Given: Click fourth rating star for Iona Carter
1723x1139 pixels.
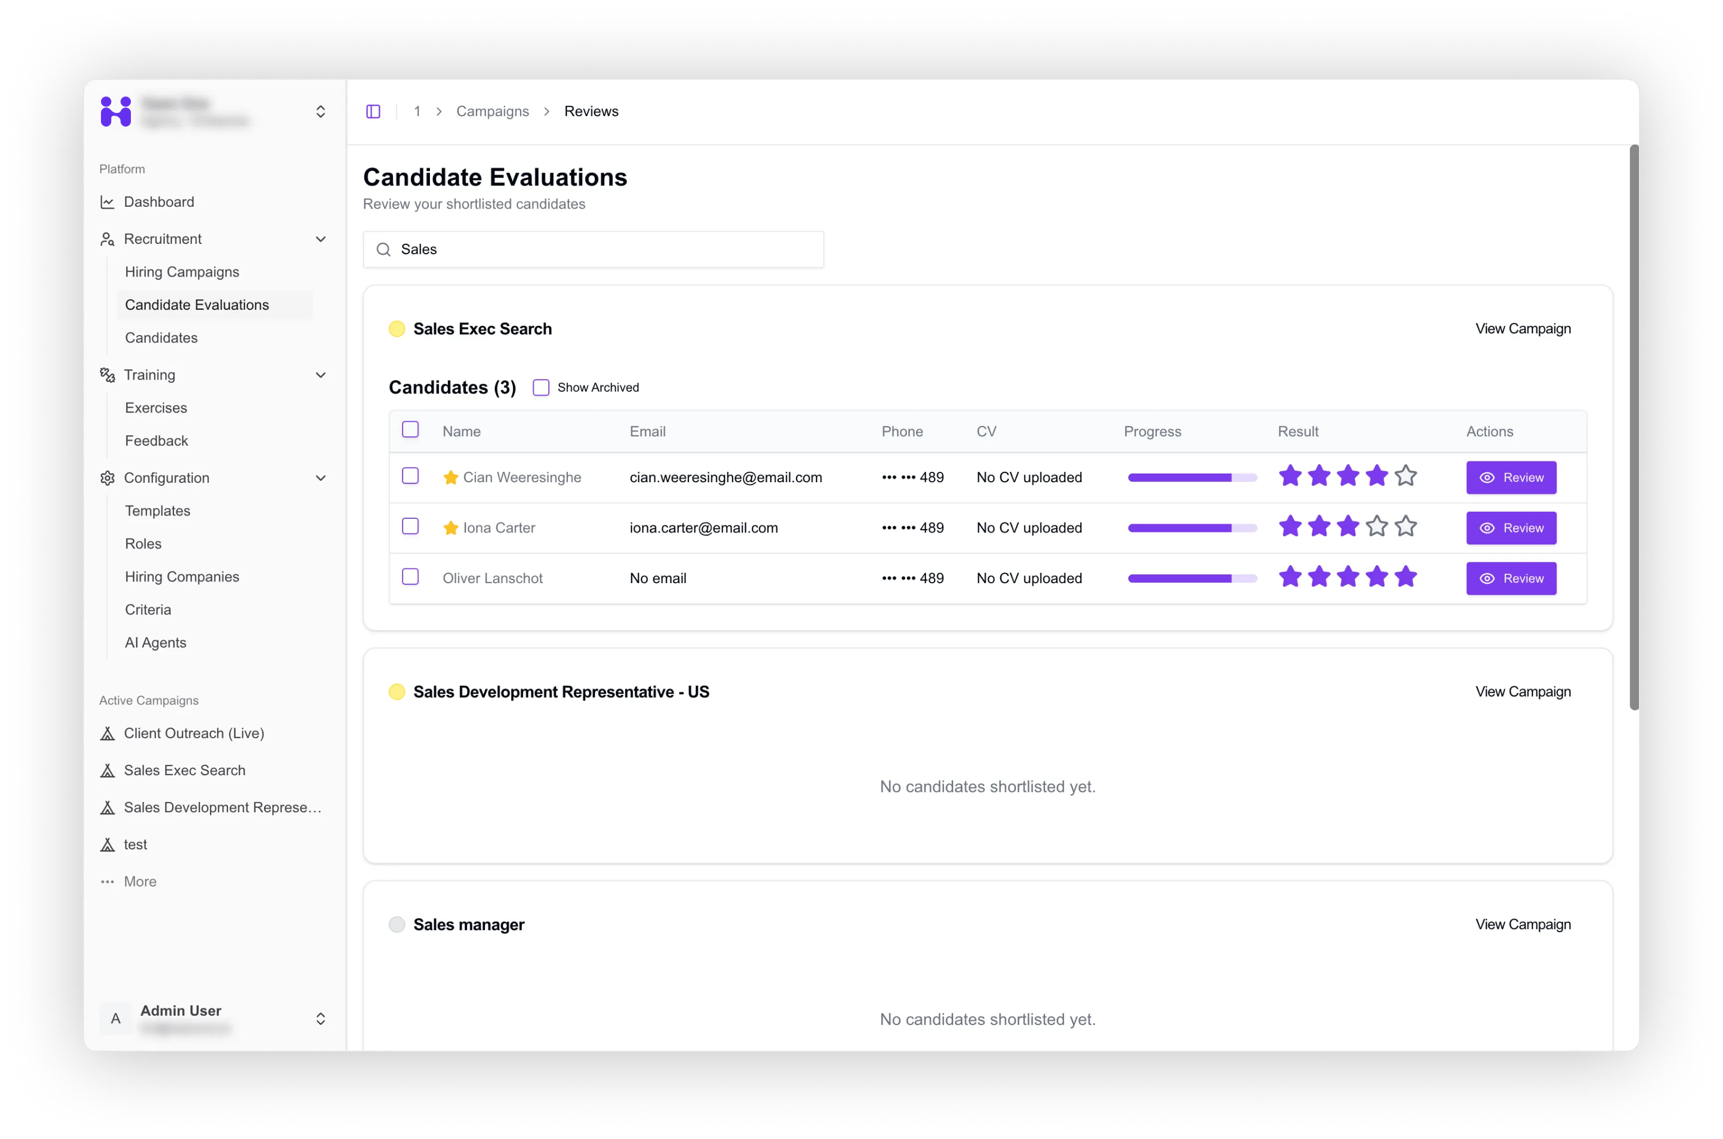Looking at the screenshot, I should pyautogui.click(x=1377, y=526).
